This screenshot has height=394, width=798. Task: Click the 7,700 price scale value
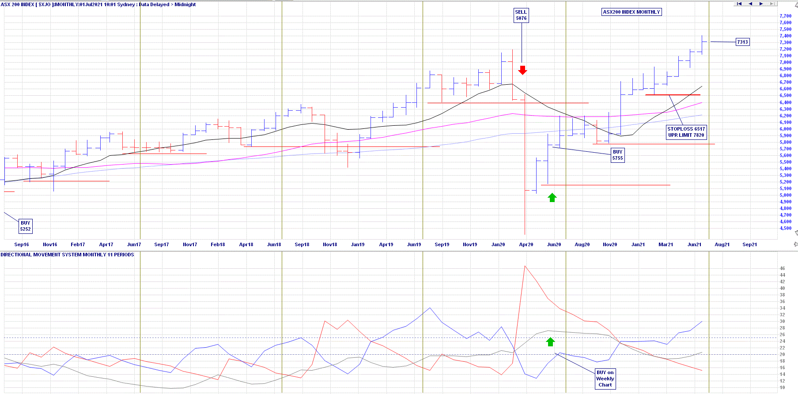786,16
